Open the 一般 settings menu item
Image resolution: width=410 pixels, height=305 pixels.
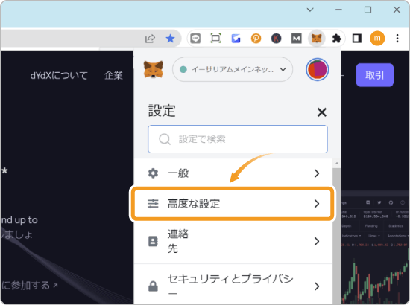click(233, 173)
